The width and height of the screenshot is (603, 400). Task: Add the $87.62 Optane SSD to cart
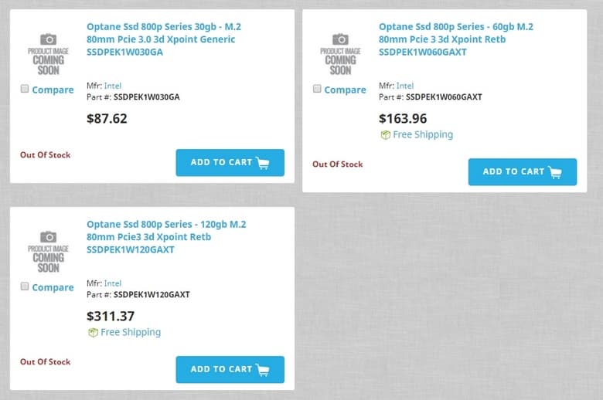230,163
